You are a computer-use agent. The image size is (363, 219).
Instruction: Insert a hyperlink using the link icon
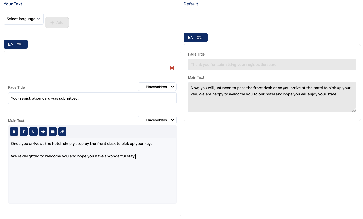tap(62, 132)
